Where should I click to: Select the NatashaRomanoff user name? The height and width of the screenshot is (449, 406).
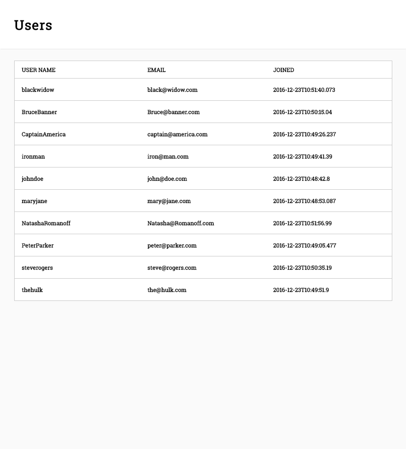pyautogui.click(x=46, y=223)
